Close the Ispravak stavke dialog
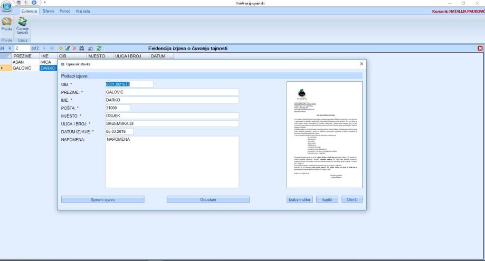 [x=362, y=64]
